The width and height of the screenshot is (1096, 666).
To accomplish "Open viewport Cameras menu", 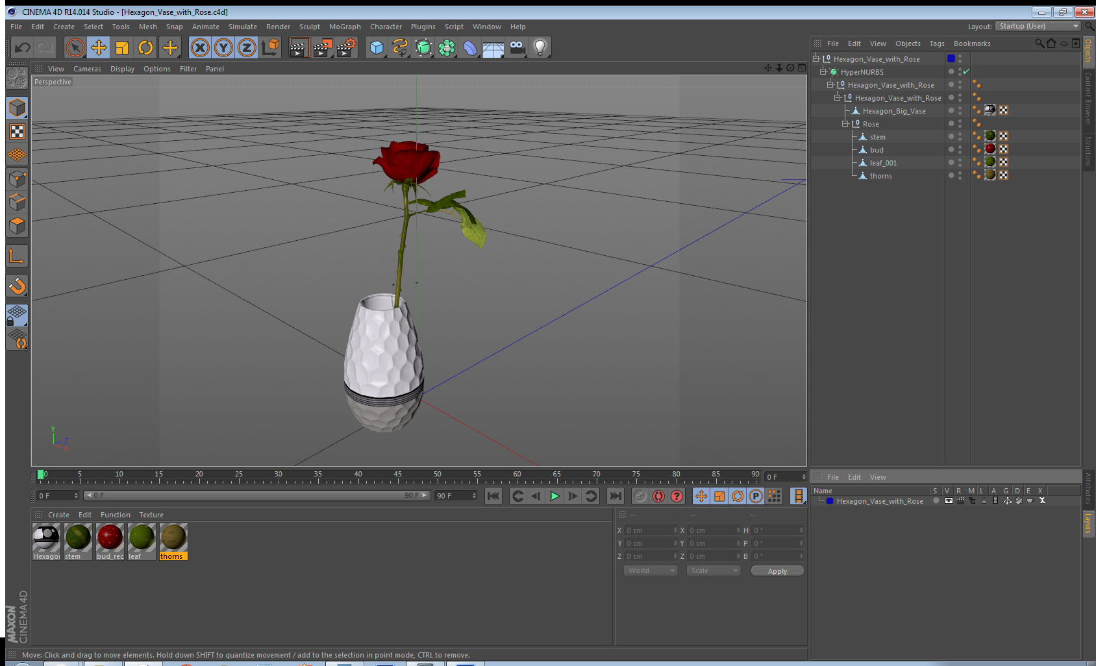I will click(x=87, y=69).
